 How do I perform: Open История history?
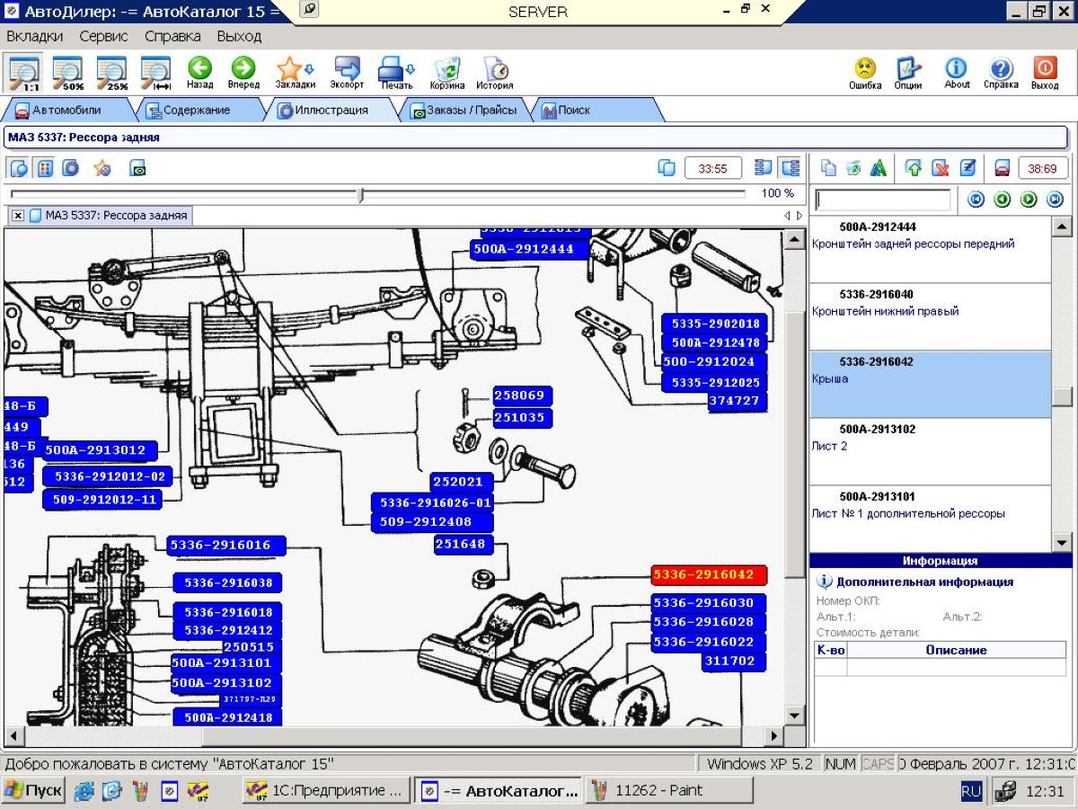495,73
